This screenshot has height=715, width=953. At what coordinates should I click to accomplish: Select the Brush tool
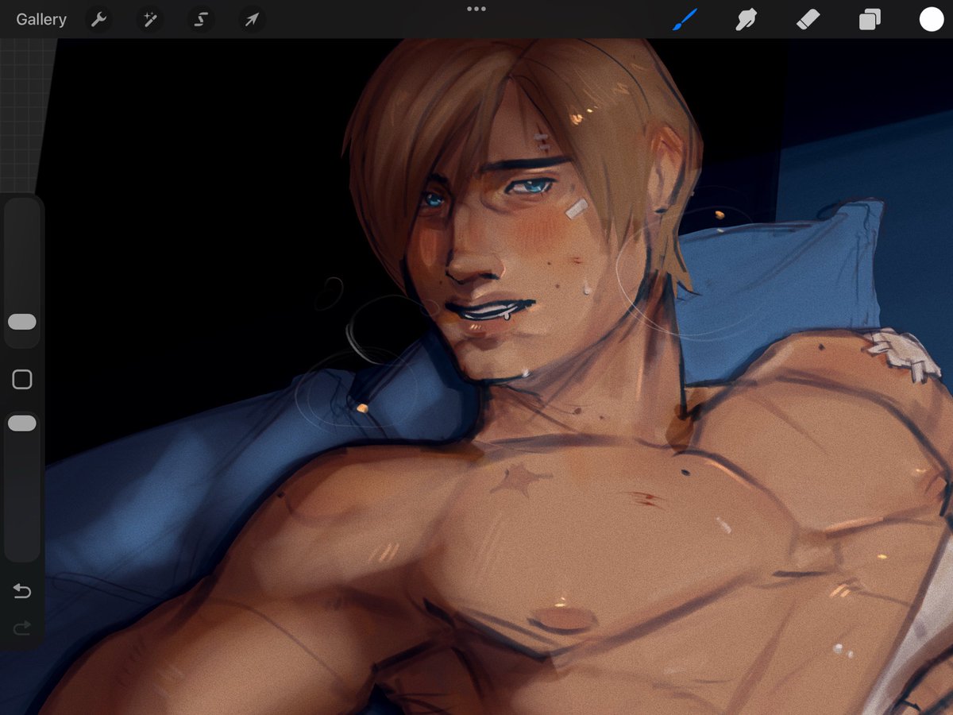[684, 20]
